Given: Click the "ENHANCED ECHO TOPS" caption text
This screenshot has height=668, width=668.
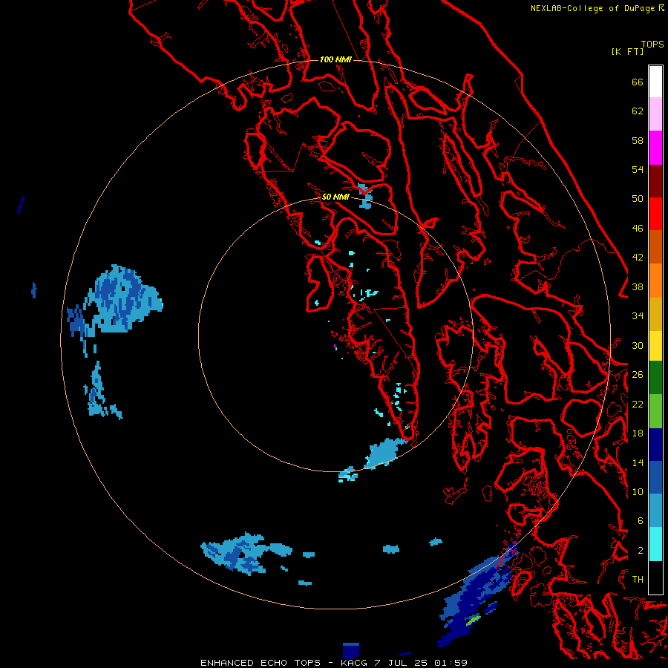Looking at the screenshot, I should [x=261, y=663].
